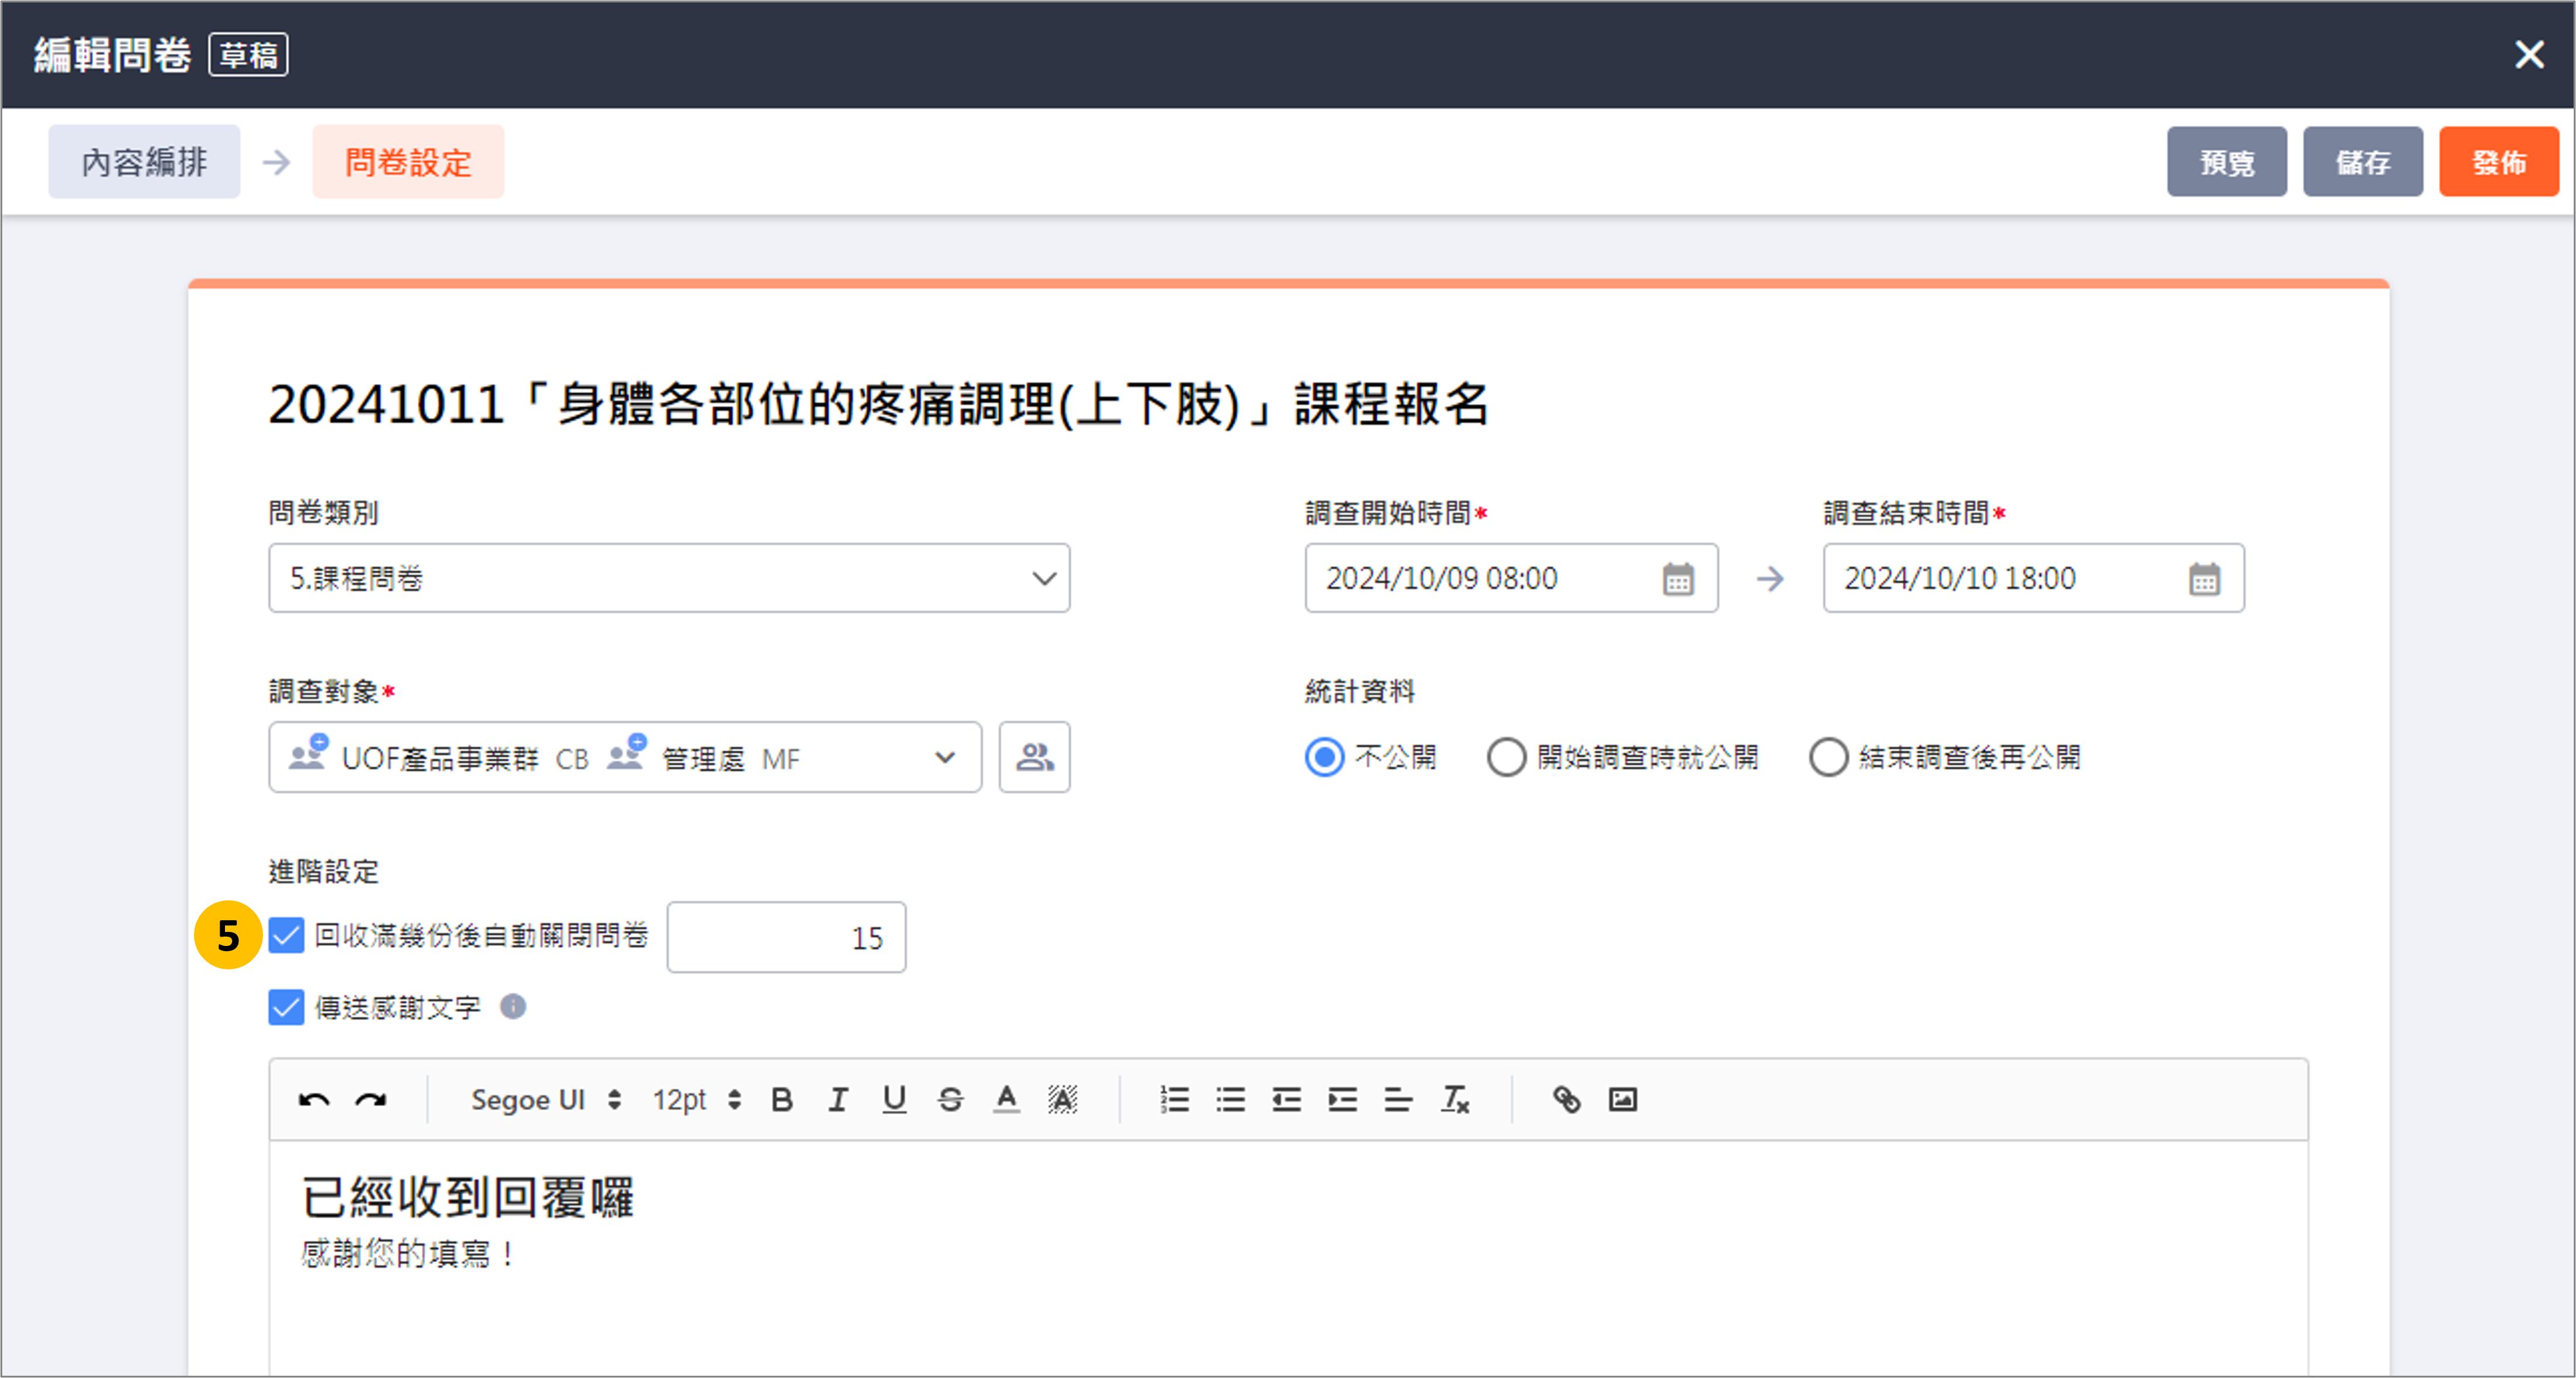Uncheck 傳送感謝文字 checkbox
The width and height of the screenshot is (2576, 1378).
pos(286,1008)
